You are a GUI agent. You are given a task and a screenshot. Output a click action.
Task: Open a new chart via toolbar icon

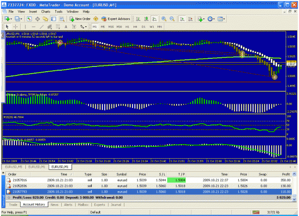pos(7,19)
